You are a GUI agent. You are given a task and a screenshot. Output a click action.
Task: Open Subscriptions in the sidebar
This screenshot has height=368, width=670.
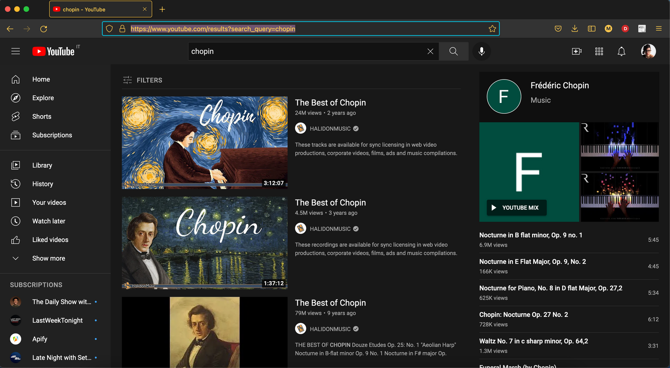point(55,135)
